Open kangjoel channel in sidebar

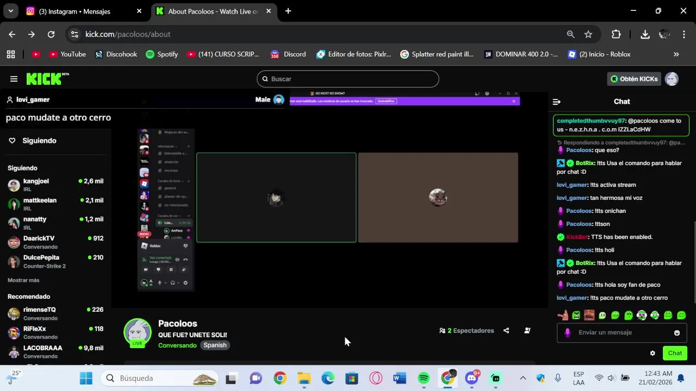pos(55,185)
